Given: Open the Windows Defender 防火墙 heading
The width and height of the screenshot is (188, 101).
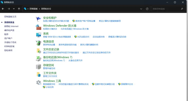Looking at the screenshot, I should [x=60, y=26].
